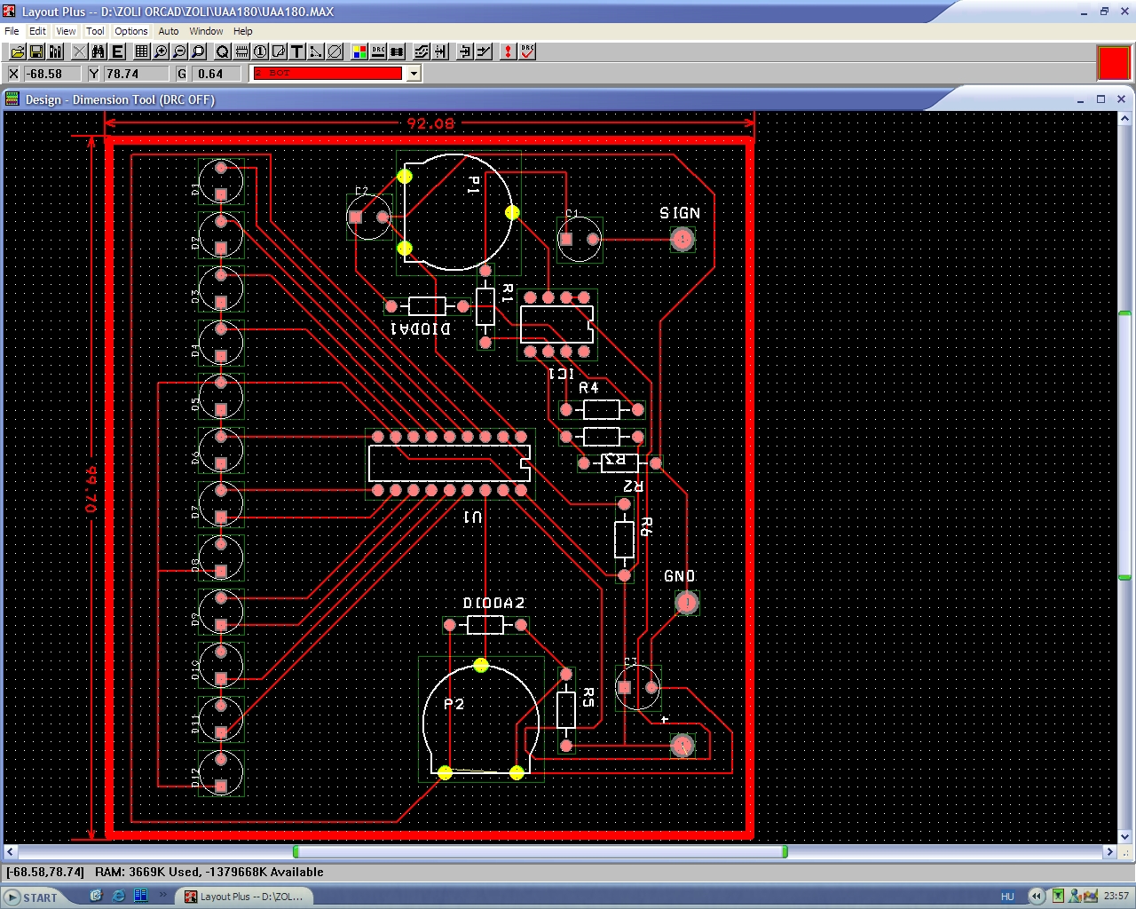The width and height of the screenshot is (1136, 909).
Task: Save the design with the floppy icon
Action: pyautogui.click(x=36, y=51)
